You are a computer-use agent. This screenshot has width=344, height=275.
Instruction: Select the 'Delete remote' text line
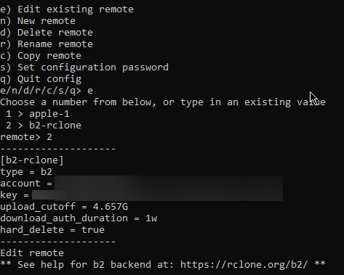click(47, 33)
